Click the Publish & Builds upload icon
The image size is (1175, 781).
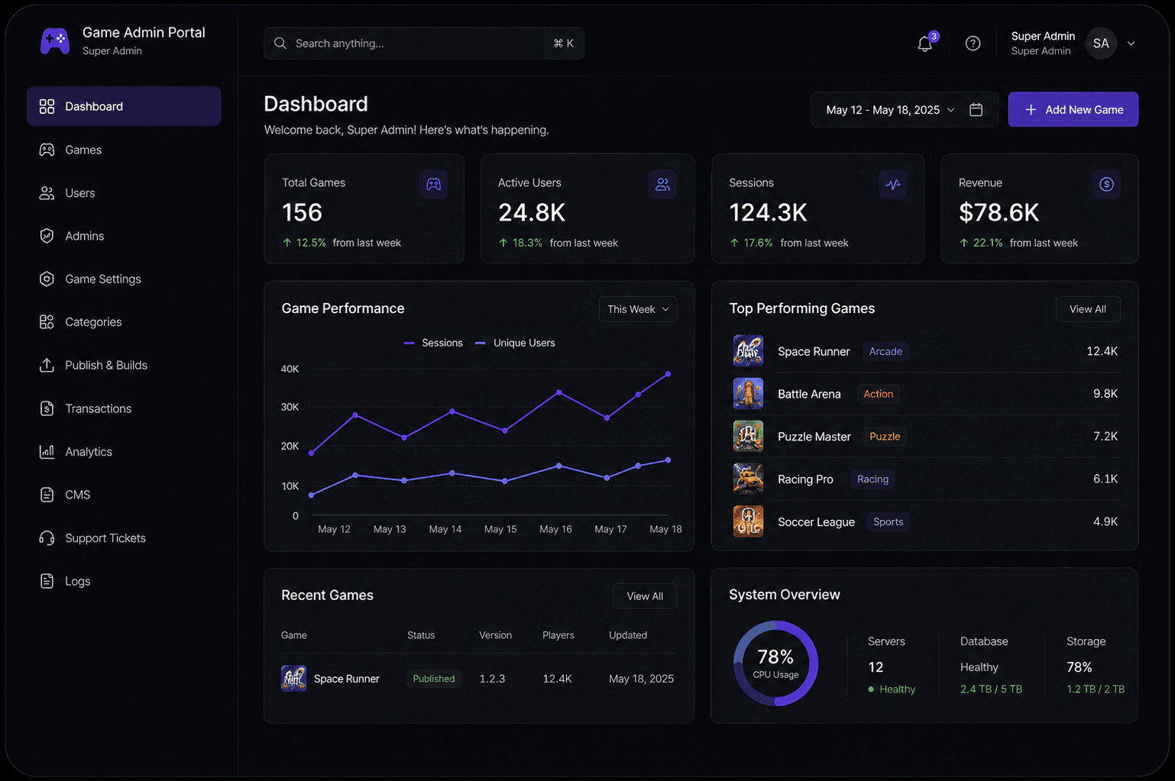[47, 365]
